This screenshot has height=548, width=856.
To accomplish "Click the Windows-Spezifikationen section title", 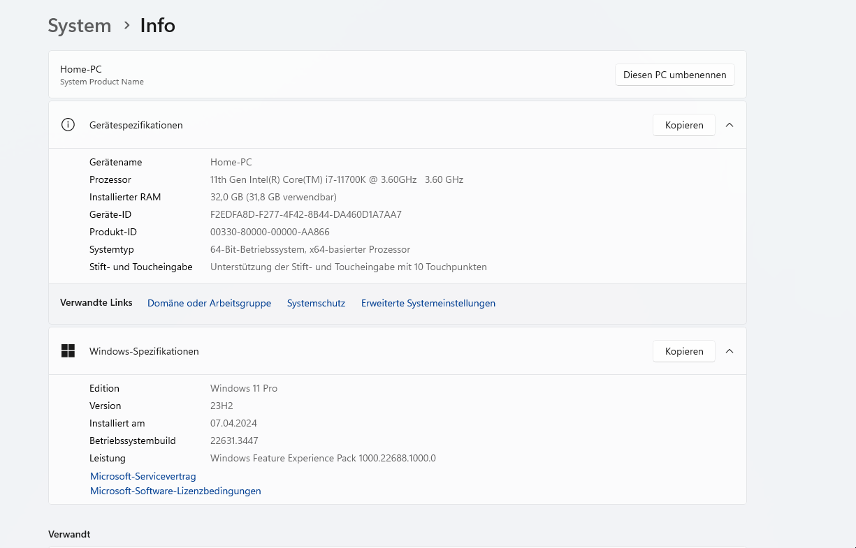I will [144, 351].
